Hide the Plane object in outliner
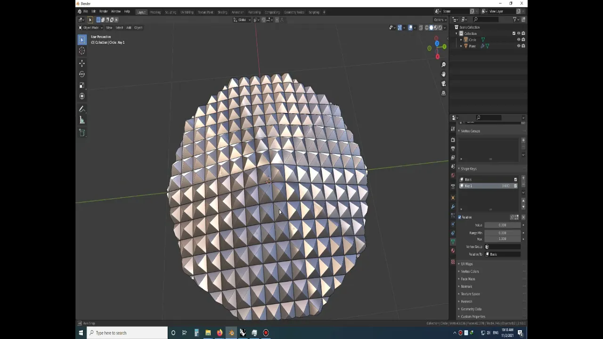Image resolution: width=603 pixels, height=339 pixels. pos(519,46)
